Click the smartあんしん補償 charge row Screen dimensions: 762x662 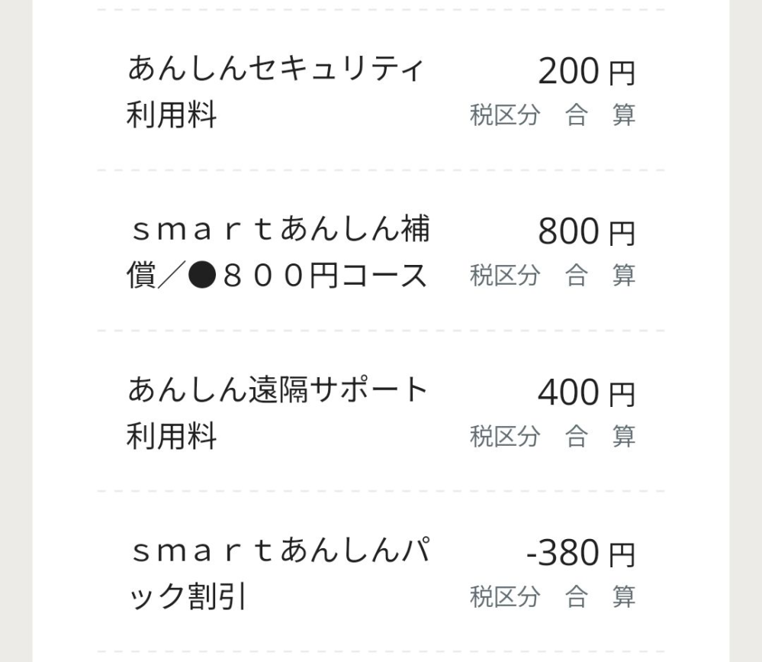381,252
